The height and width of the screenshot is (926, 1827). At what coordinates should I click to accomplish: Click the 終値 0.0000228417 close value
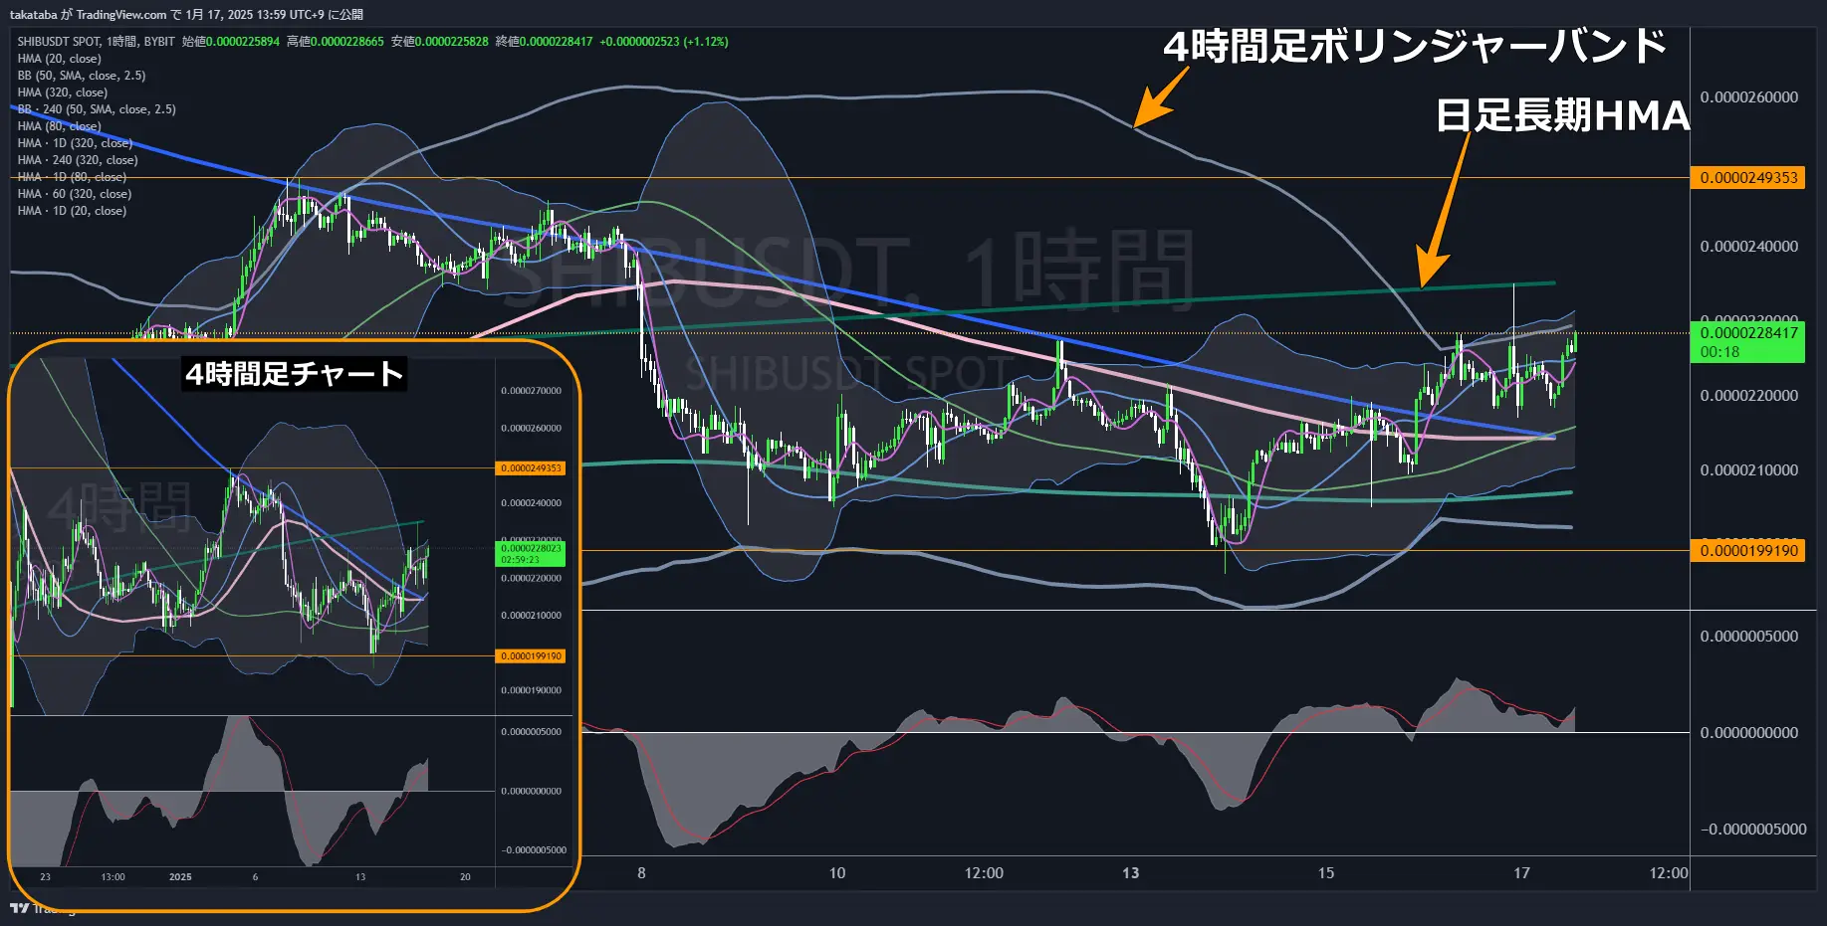[545, 42]
